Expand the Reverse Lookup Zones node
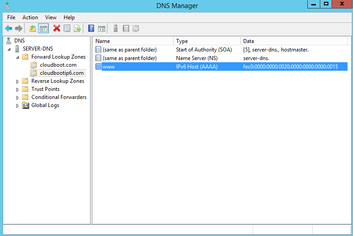 pos(18,82)
